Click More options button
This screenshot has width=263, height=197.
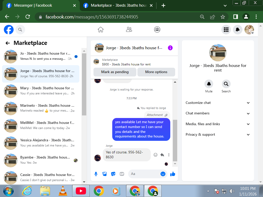[156, 72]
